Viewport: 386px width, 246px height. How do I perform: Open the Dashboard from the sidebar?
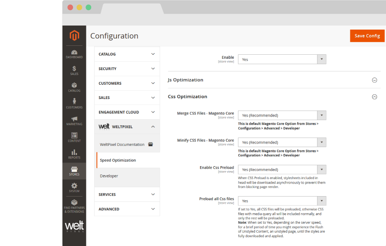click(x=74, y=54)
